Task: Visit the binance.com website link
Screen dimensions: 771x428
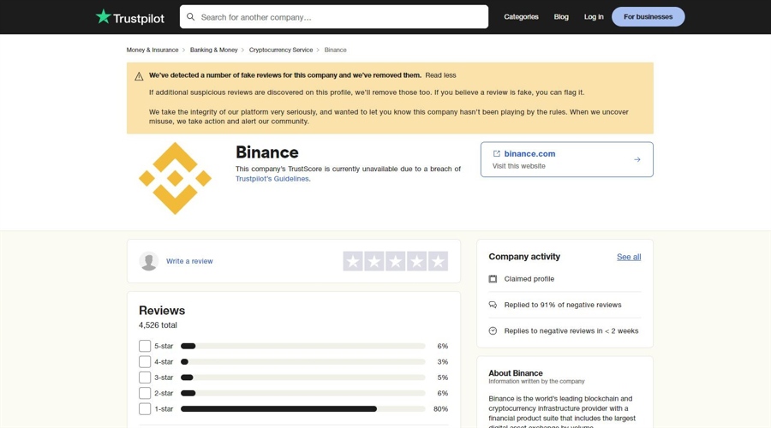Action: tap(529, 154)
